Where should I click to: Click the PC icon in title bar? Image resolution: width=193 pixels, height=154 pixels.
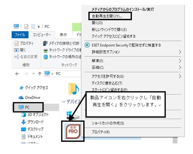(16, 26)
